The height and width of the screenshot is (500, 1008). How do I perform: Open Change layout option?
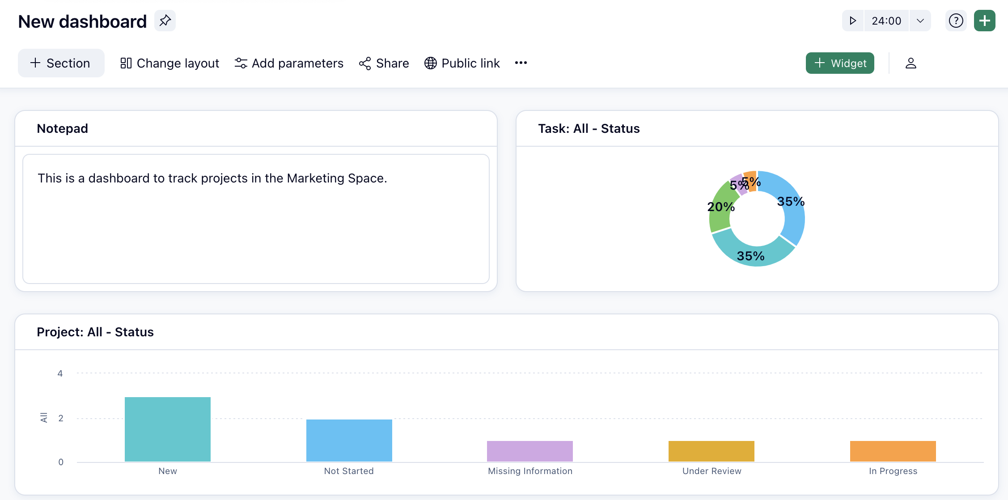170,63
